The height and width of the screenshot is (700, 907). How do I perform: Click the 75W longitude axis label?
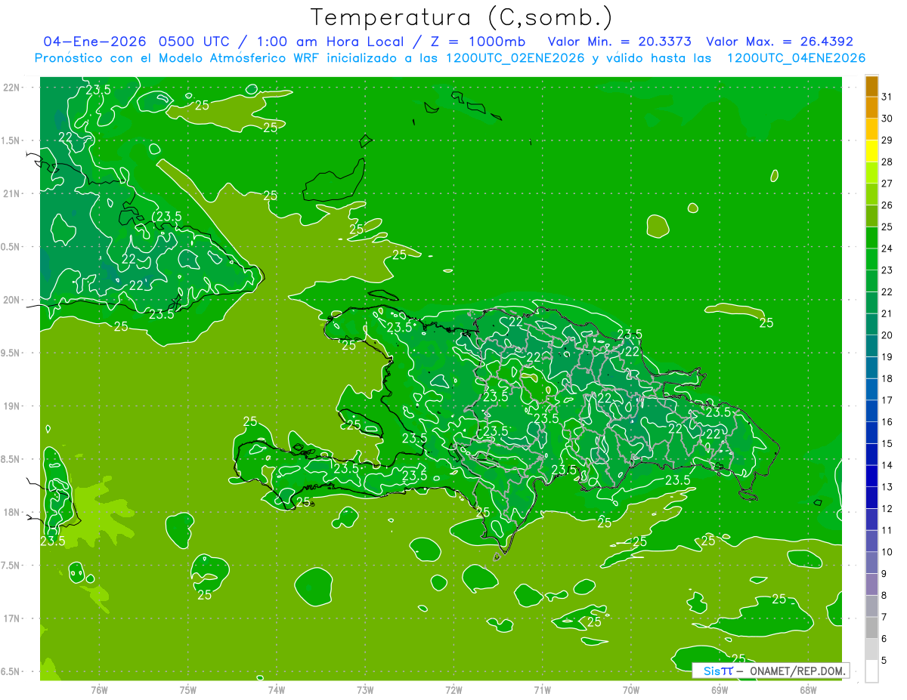tap(188, 689)
